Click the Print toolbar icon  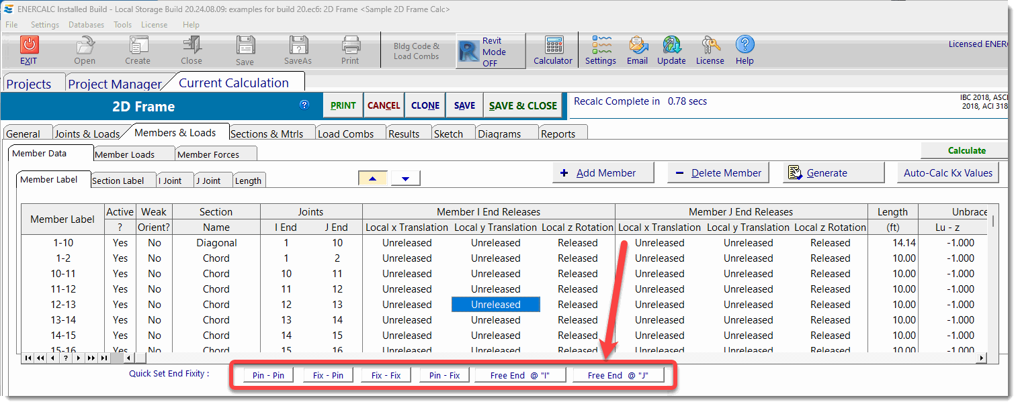tap(350, 45)
